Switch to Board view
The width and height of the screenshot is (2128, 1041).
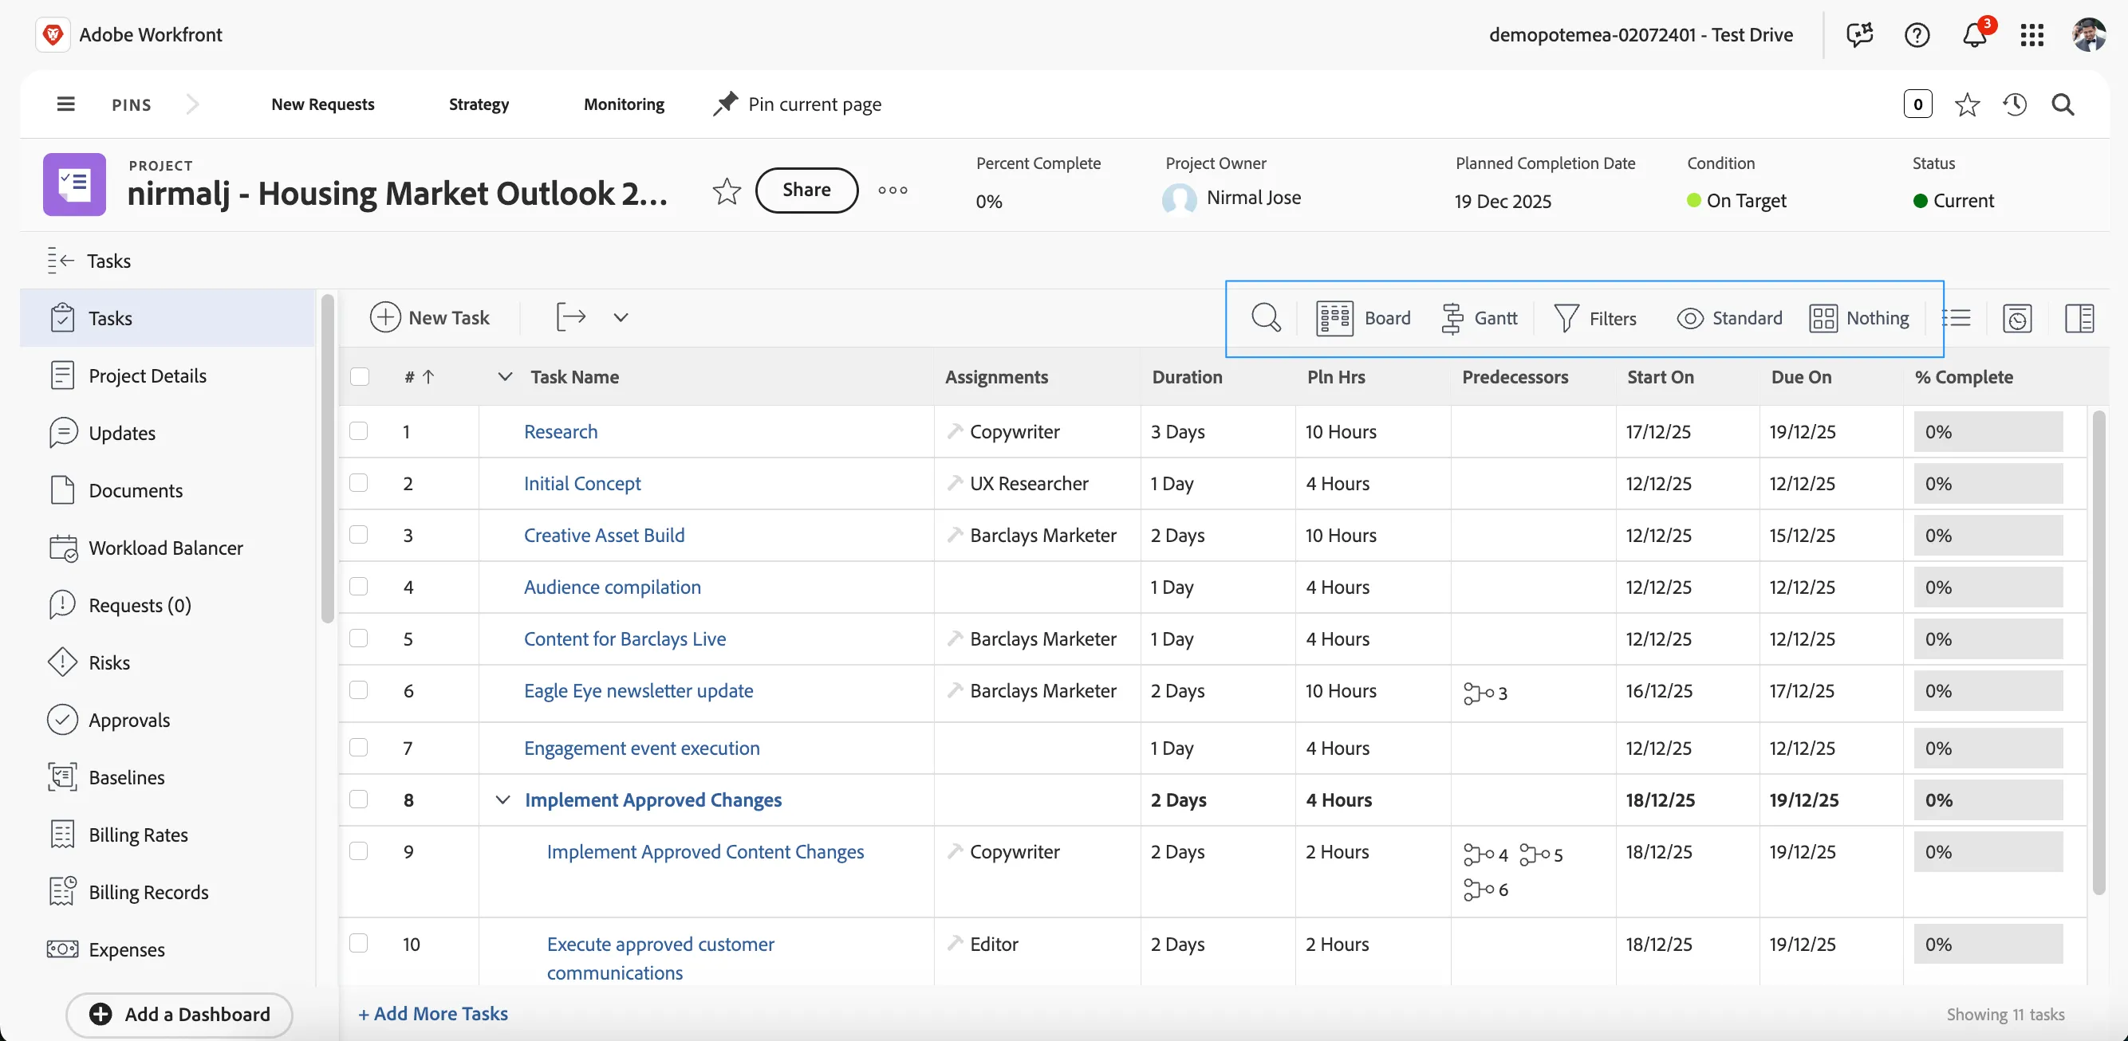[1363, 318]
